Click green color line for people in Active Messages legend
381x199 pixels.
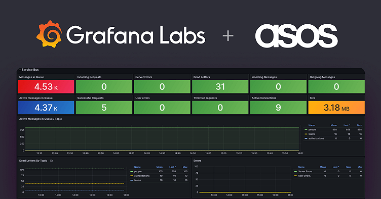(306, 130)
